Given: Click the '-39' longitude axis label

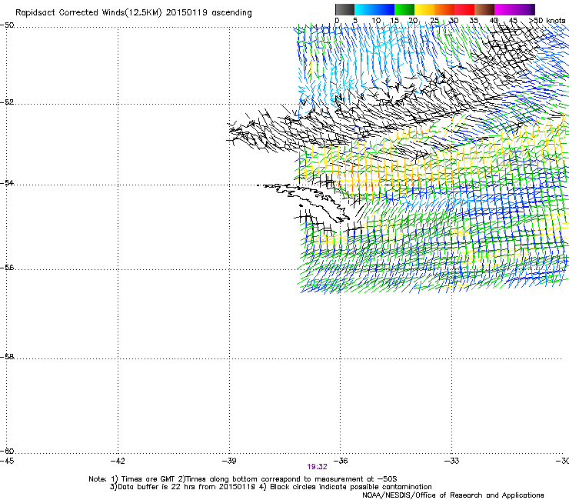Looking at the screenshot, I should tap(229, 461).
